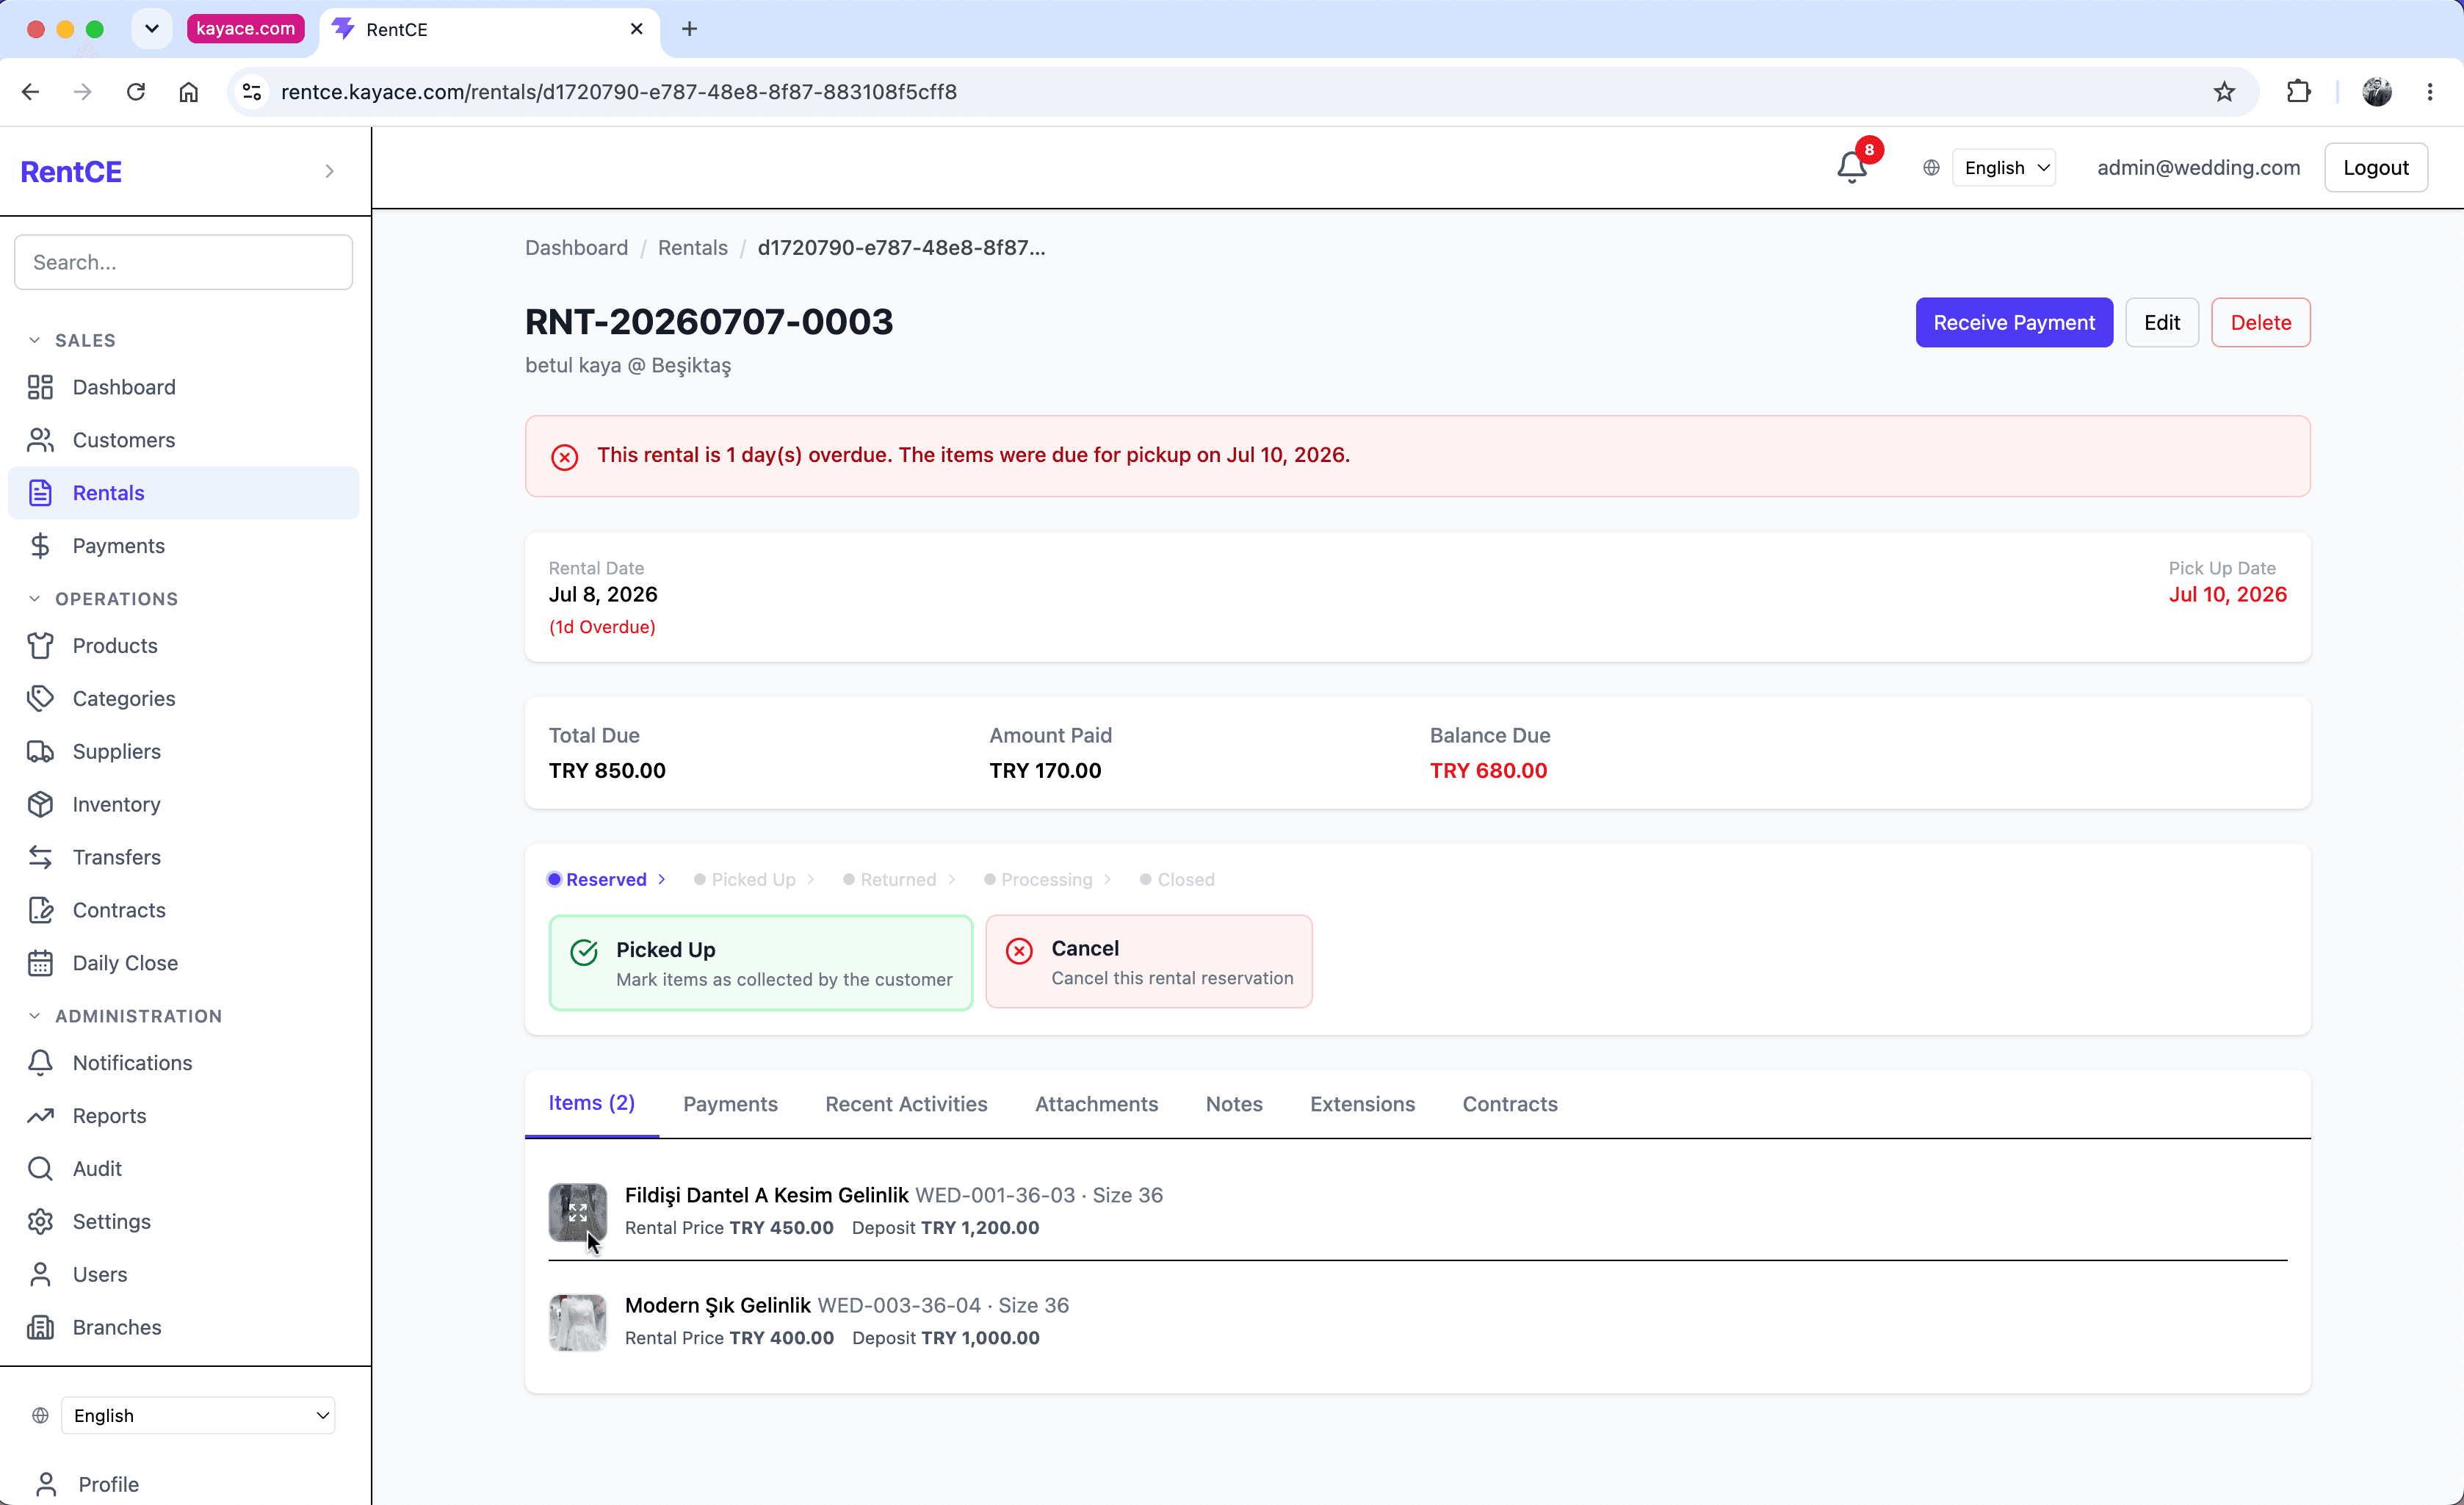Click the RentCE logo

[x=71, y=172]
